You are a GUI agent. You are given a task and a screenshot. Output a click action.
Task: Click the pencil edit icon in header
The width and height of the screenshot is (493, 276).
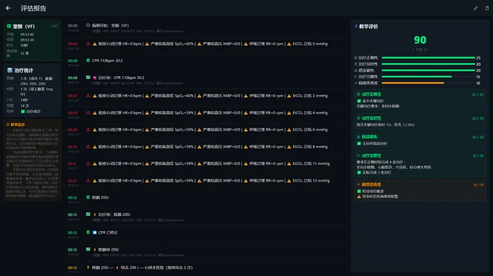click(x=475, y=8)
